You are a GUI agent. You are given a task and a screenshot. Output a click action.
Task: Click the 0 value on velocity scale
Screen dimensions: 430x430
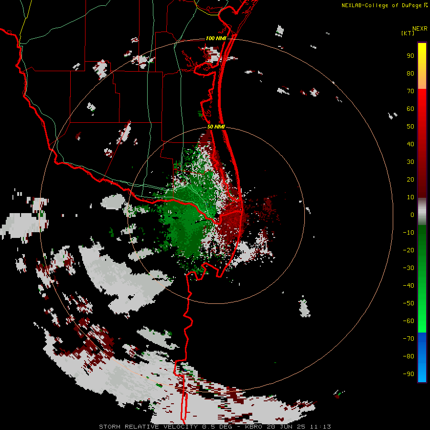pos(412,215)
